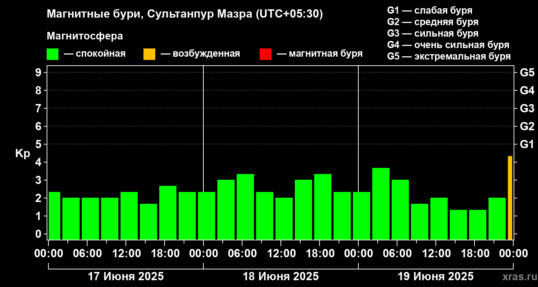Click the red magnetic storm legend swatch

pyautogui.click(x=265, y=54)
